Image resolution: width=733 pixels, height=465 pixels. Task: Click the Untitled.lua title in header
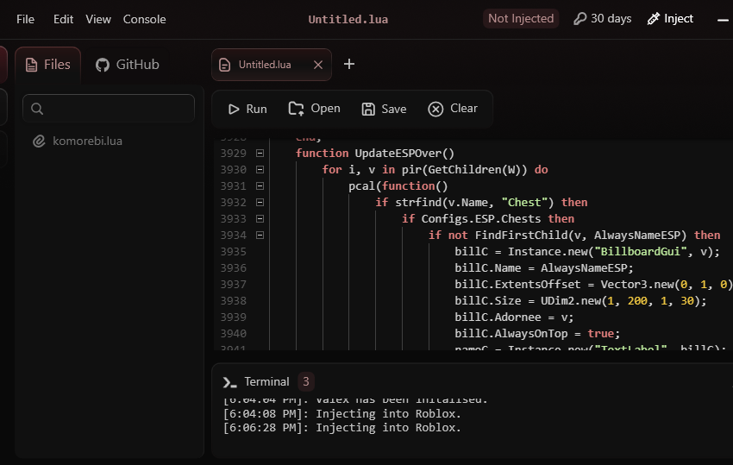(x=348, y=19)
